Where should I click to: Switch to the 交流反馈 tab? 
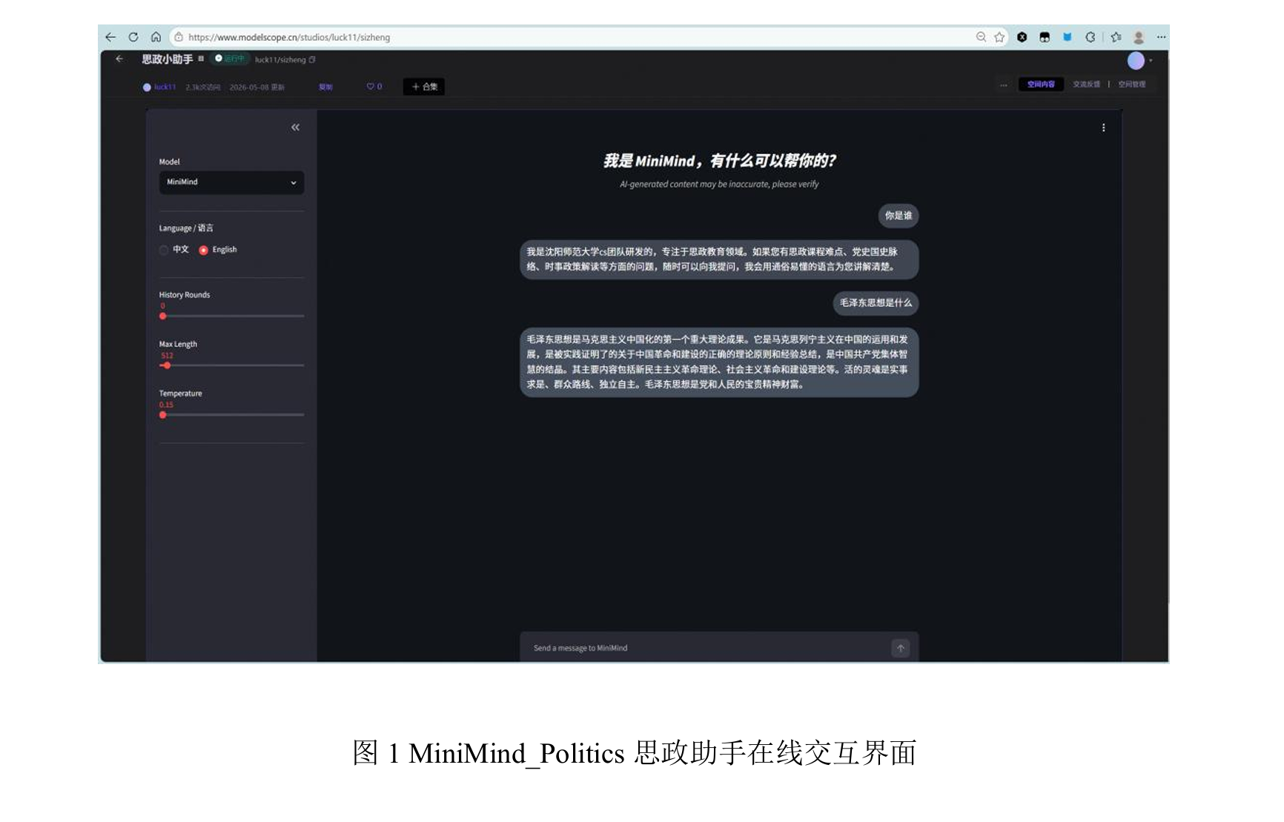click(x=1086, y=84)
